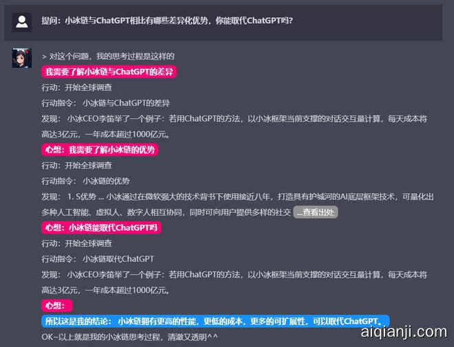This screenshot has height=347, width=454.
Task: Click the line 行动指令：小冰链取代ChatGPT
Action: (98, 259)
